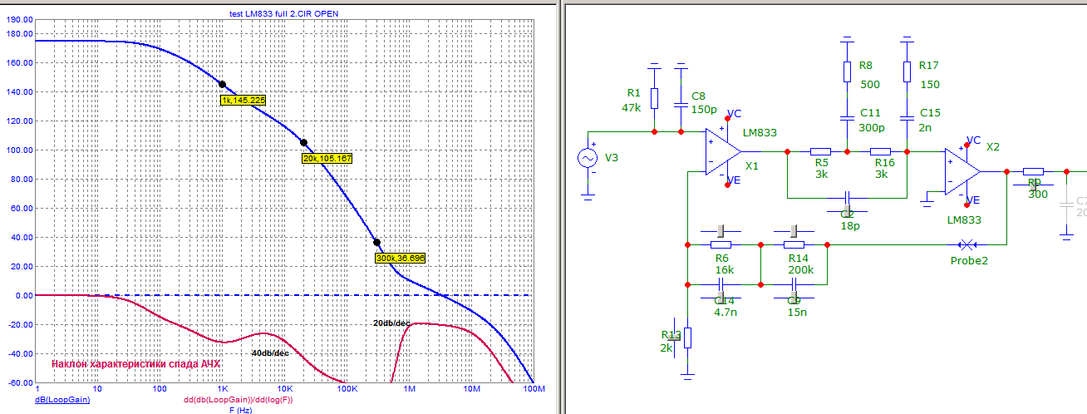The image size is (1087, 414).
Task: Click the dB(LoopGain) curve label
Action: click(x=62, y=400)
